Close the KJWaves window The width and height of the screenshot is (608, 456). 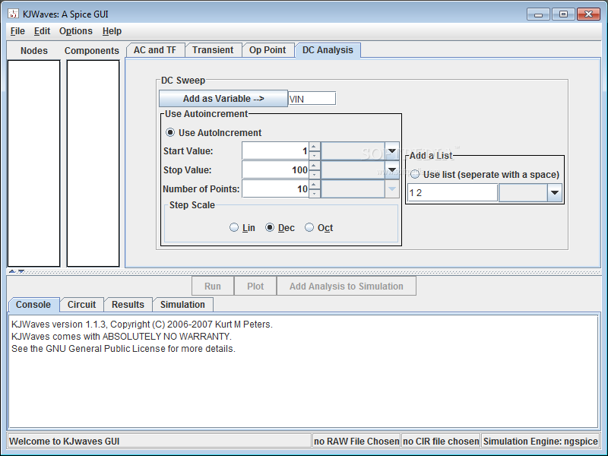[x=588, y=14]
